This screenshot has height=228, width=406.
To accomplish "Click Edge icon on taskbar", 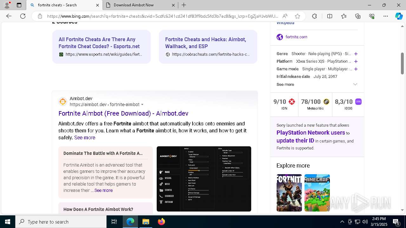I will click(x=130, y=222).
